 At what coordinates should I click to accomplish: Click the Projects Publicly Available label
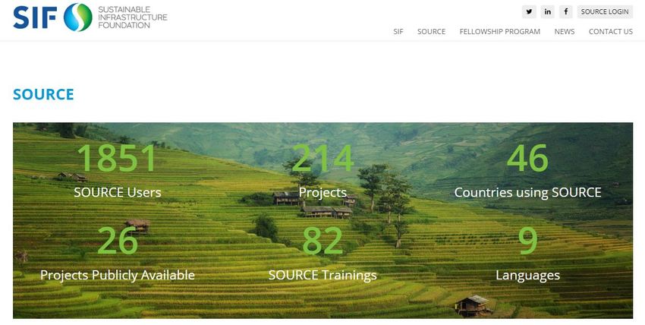click(x=117, y=275)
